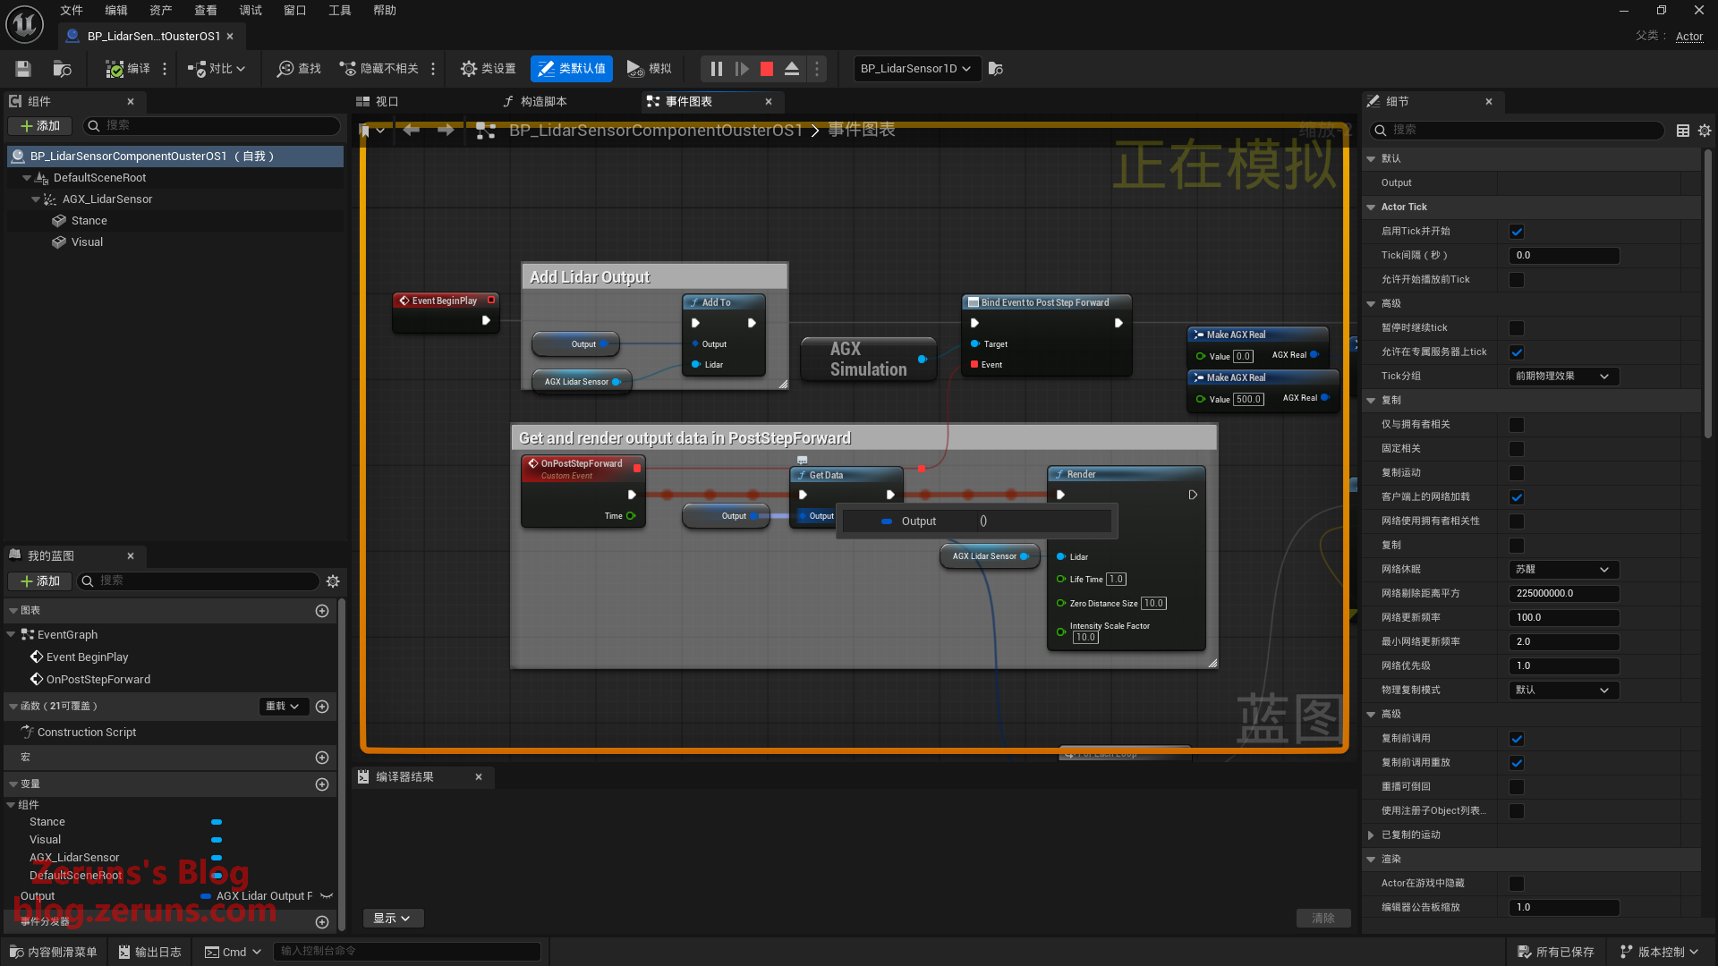1718x966 pixels.
Task: Stop the simulation with the red square
Action: click(x=767, y=69)
